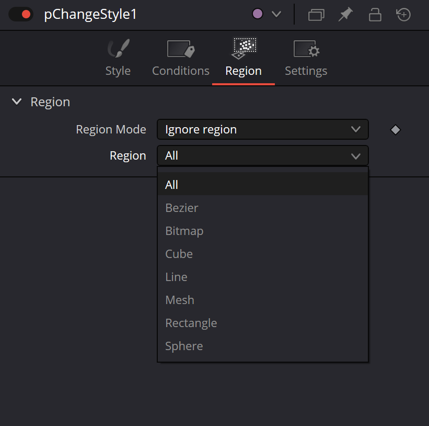
Task: Select the Region tab
Action: point(244,58)
